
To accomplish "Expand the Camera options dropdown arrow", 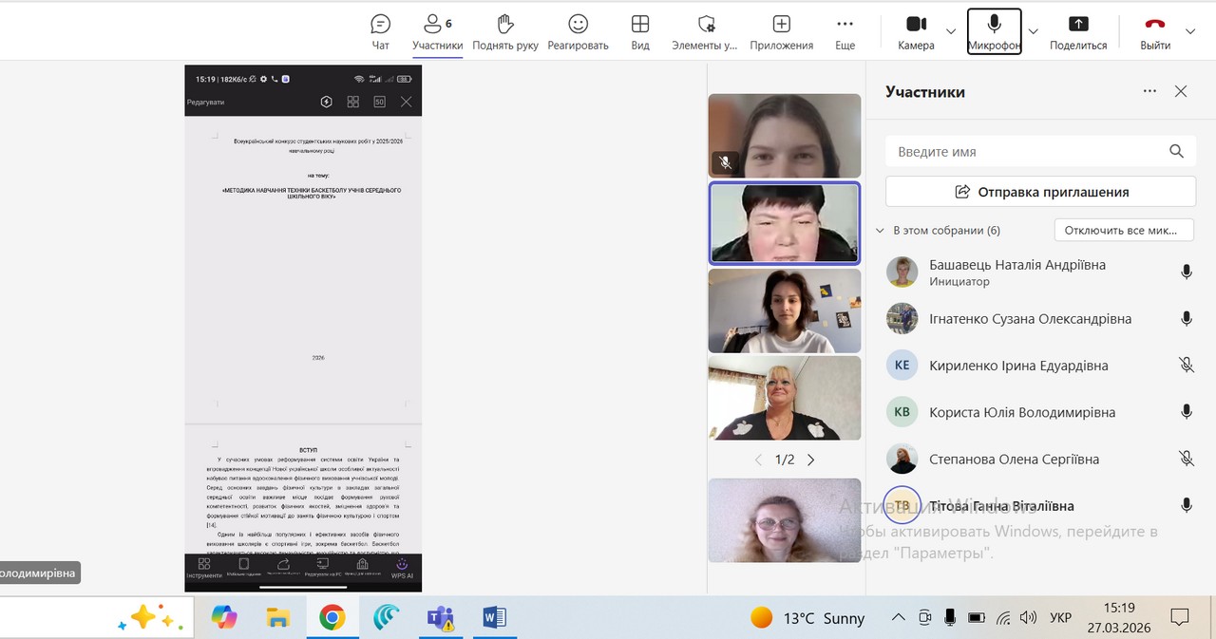I will [x=951, y=31].
